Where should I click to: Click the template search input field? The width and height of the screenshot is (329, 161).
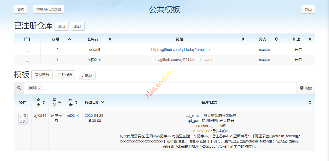point(160,88)
